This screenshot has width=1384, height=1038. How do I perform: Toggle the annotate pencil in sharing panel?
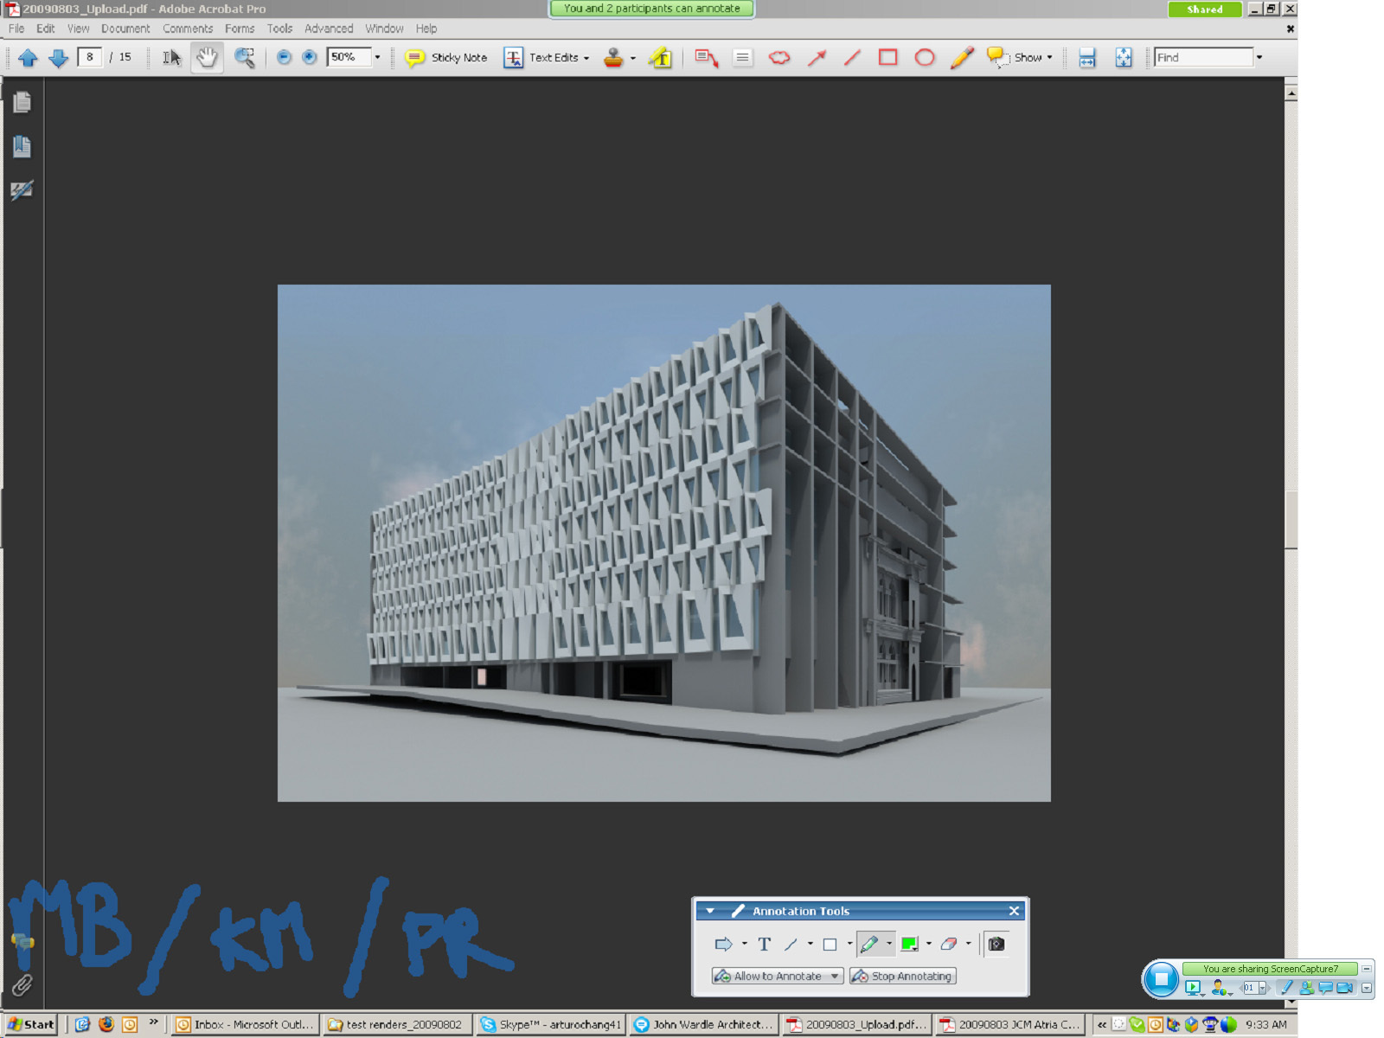pyautogui.click(x=1287, y=988)
